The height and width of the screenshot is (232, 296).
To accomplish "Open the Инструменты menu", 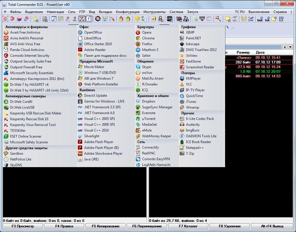I will 155,12.
